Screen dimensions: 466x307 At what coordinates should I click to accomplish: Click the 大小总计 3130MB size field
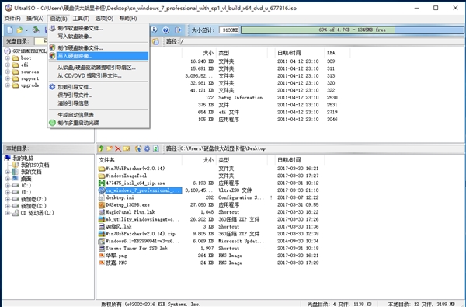pos(229,30)
